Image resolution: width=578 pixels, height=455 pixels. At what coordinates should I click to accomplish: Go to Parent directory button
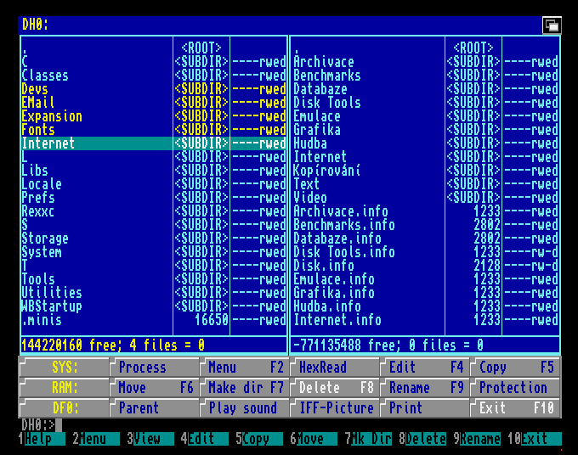[155, 408]
